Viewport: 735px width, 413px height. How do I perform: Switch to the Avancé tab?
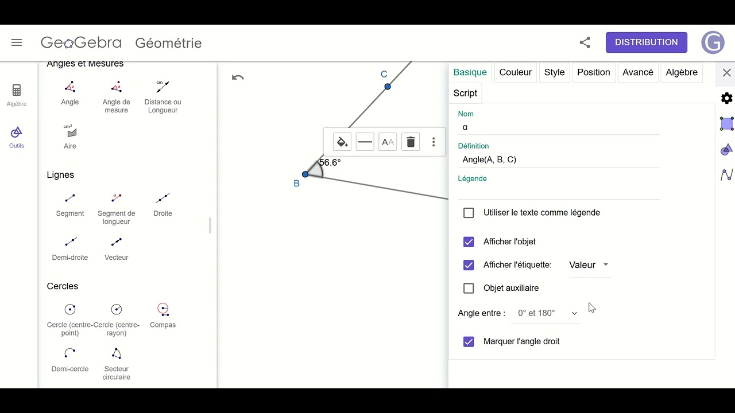click(x=638, y=72)
